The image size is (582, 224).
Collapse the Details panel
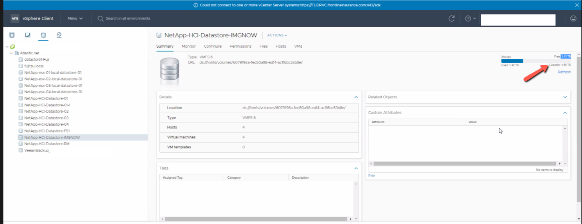[356, 97]
